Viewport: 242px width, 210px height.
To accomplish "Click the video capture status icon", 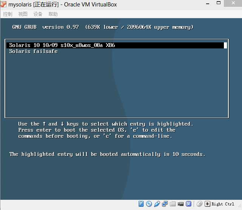I will [180, 204].
